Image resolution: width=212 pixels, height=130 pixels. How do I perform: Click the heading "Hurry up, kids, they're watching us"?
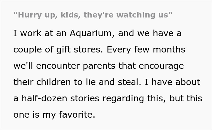point(93,15)
